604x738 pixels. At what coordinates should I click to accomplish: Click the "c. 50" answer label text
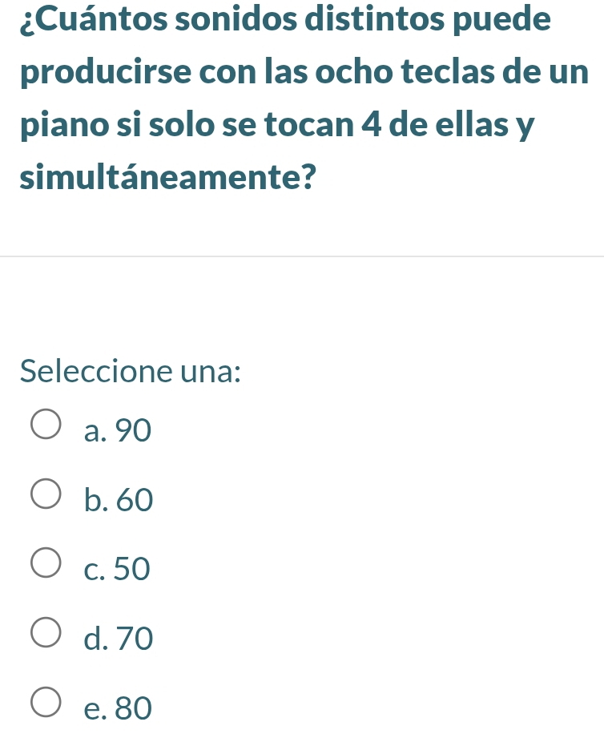coord(117,569)
